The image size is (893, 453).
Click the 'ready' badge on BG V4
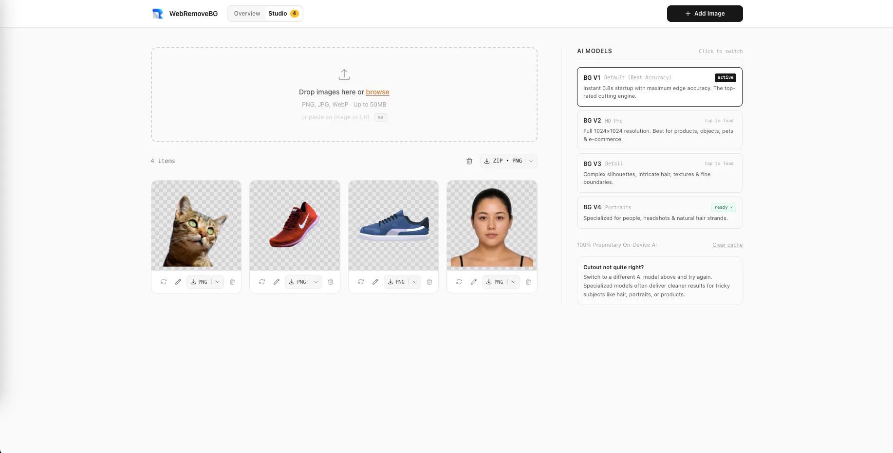coord(724,207)
